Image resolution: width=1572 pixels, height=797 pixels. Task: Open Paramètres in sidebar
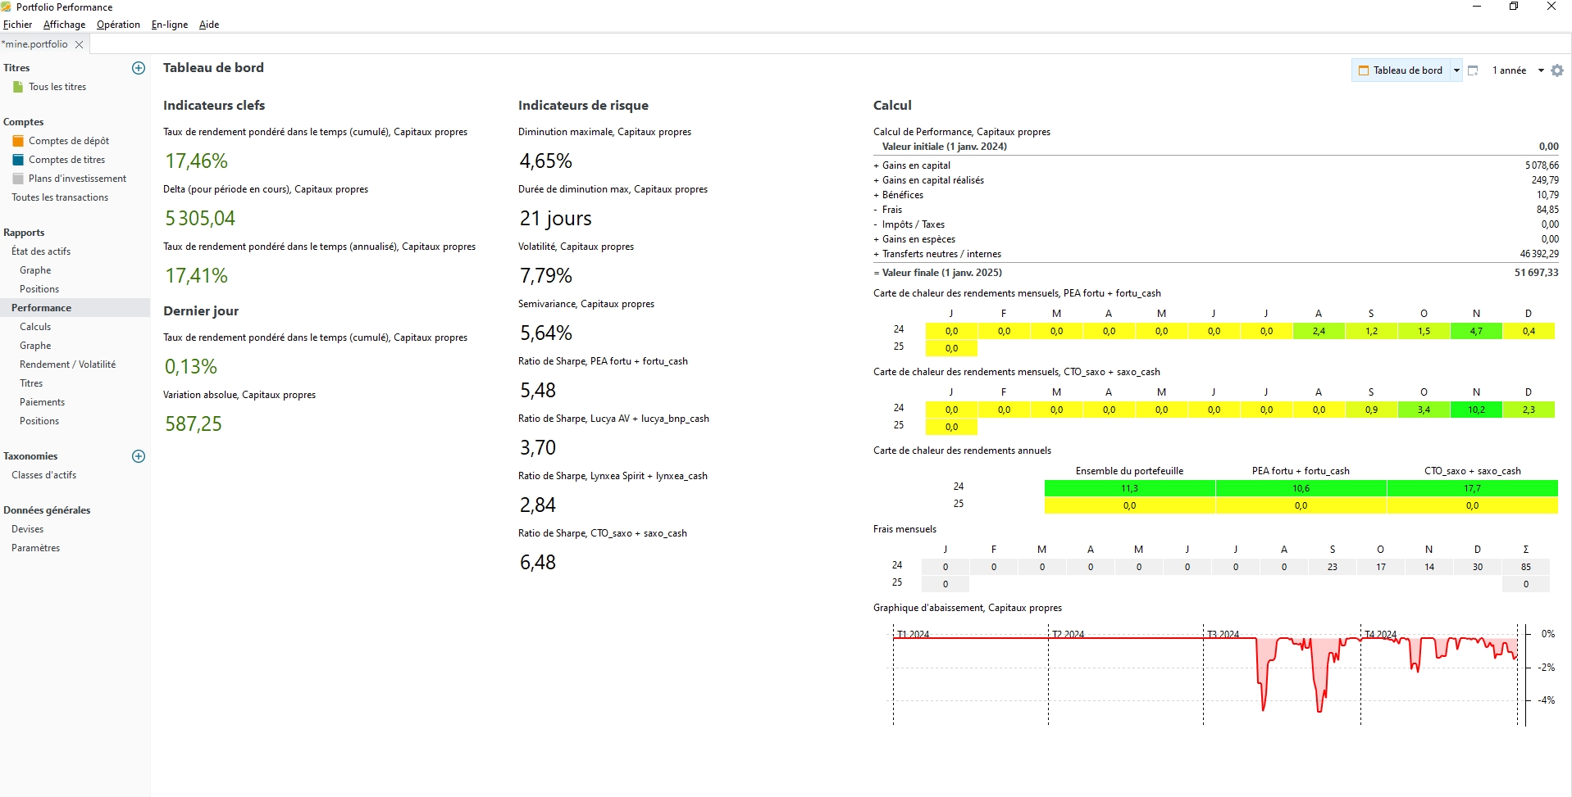[36, 548]
